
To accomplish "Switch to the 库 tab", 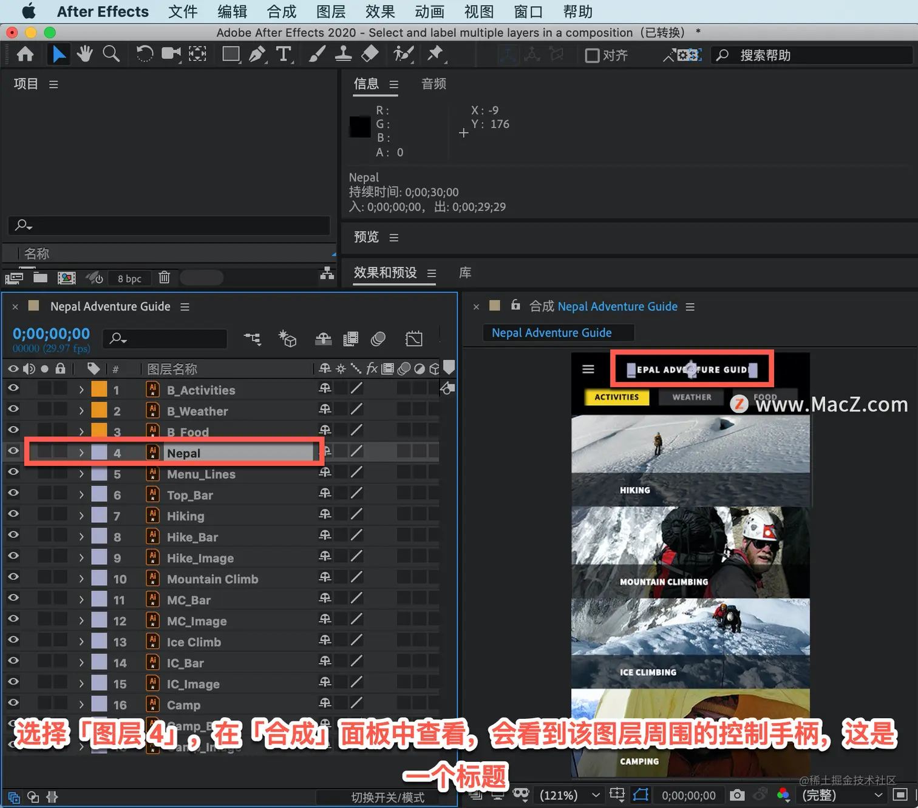I will (x=465, y=272).
